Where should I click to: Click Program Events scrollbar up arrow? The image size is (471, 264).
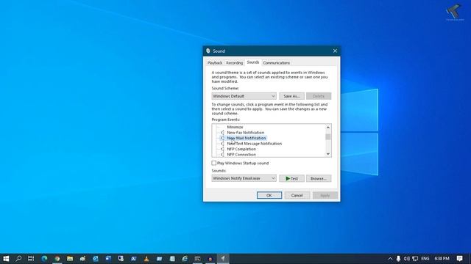[x=328, y=127]
